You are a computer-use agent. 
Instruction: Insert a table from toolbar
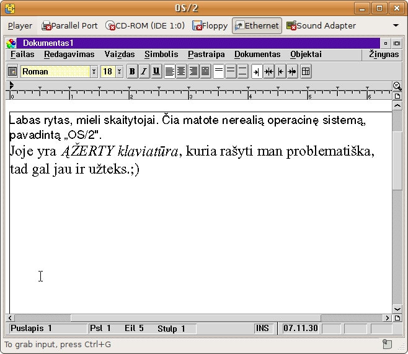click(x=306, y=71)
